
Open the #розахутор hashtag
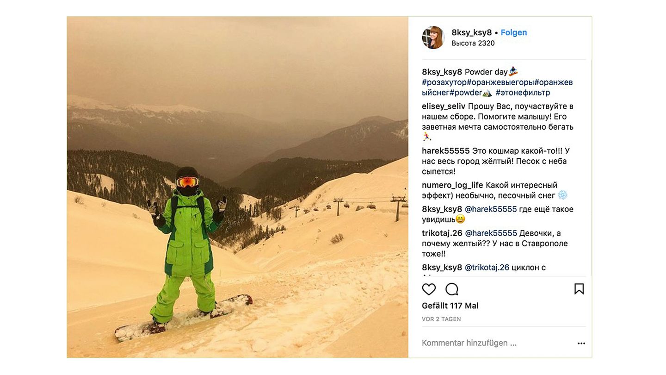[x=444, y=82]
